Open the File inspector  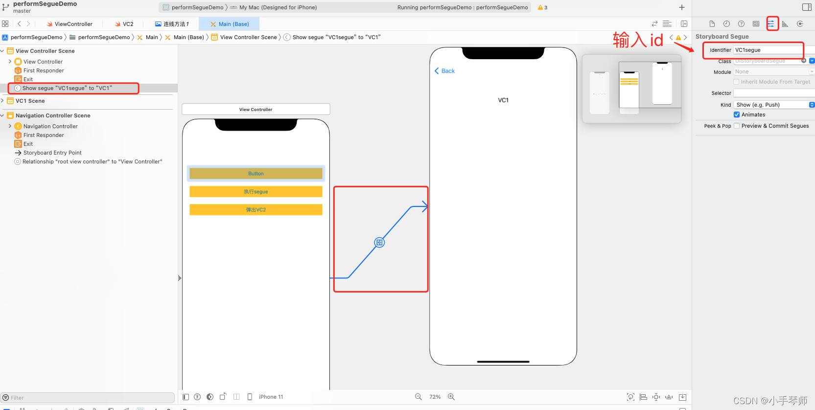click(x=712, y=24)
